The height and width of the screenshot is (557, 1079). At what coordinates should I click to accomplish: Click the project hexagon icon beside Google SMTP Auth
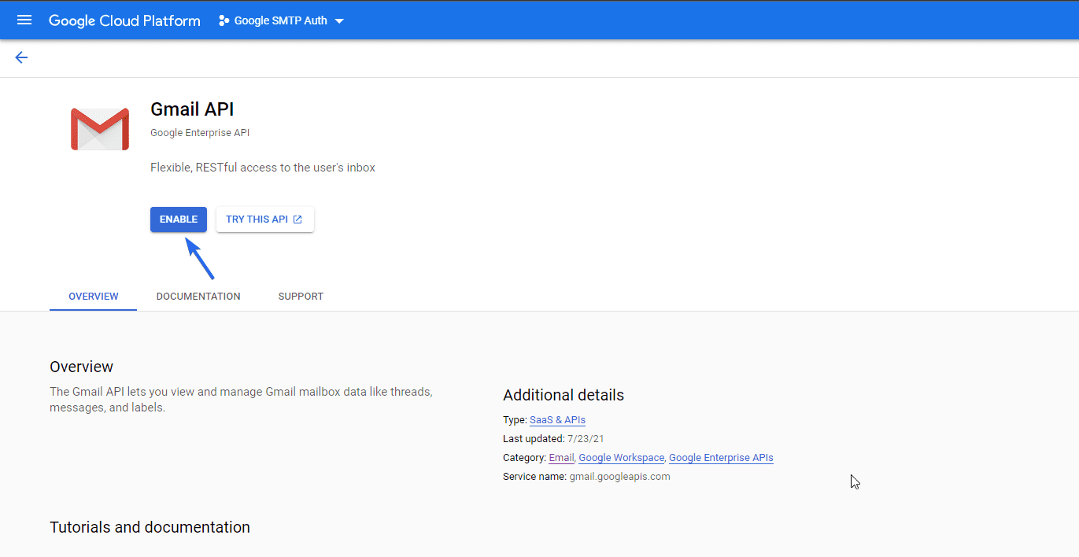tap(224, 21)
